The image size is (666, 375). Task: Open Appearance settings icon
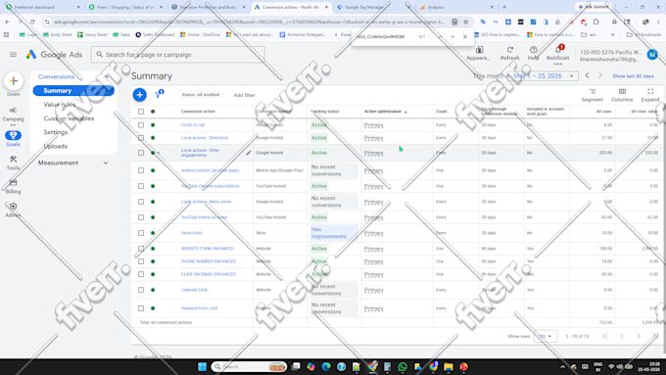[479, 50]
